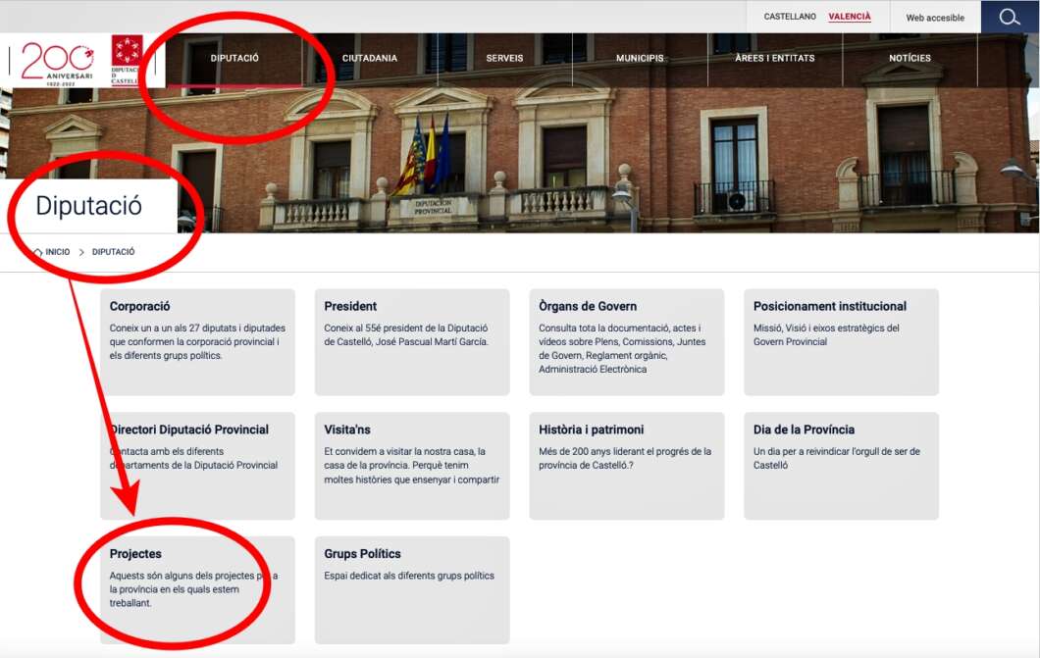Open the Diputació menu
This screenshot has width=1040, height=658.
coord(234,59)
